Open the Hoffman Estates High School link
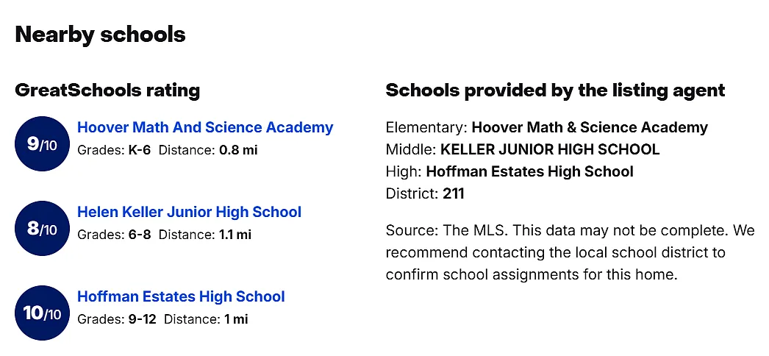This screenshot has width=769, height=356. [x=181, y=296]
